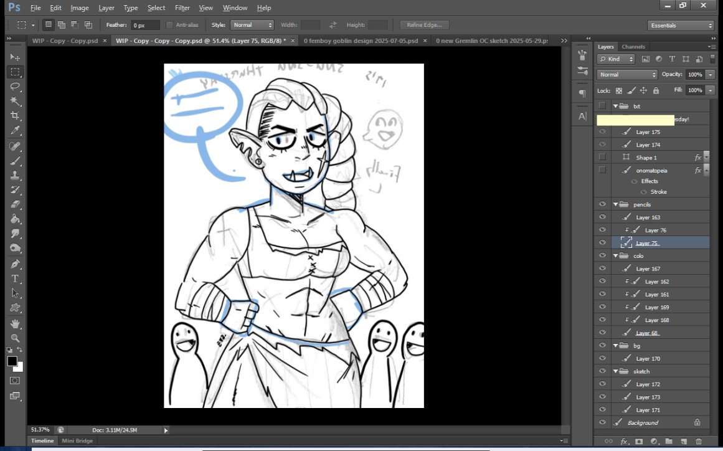Collapse the pencils group

[x=615, y=204]
